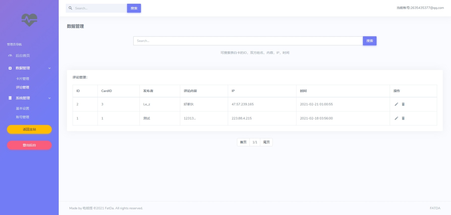Click the dashboard gauge icon beside 后台首页
451x215 pixels.
(x=10, y=56)
